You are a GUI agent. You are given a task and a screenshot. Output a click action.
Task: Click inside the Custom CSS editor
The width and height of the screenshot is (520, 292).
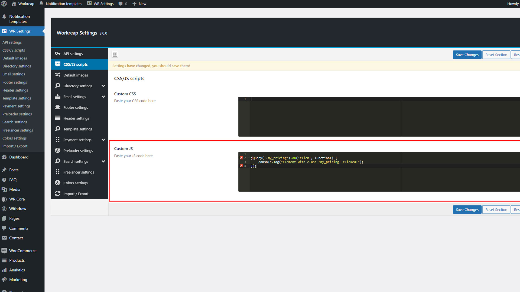coord(325,117)
